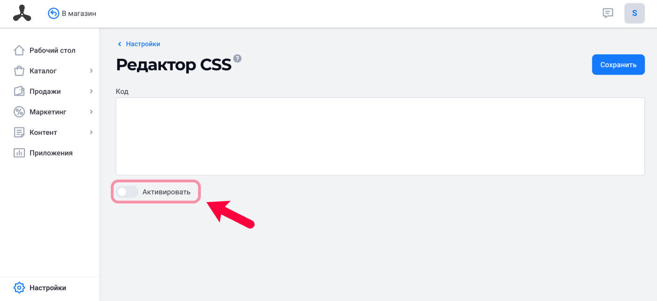Toggle the Активировать switch
Image resolution: width=657 pixels, height=301 pixels.
[x=127, y=192]
